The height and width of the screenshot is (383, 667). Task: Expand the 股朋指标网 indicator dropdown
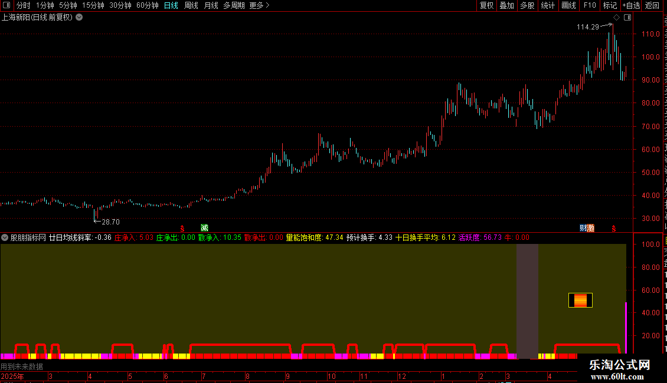5,238
